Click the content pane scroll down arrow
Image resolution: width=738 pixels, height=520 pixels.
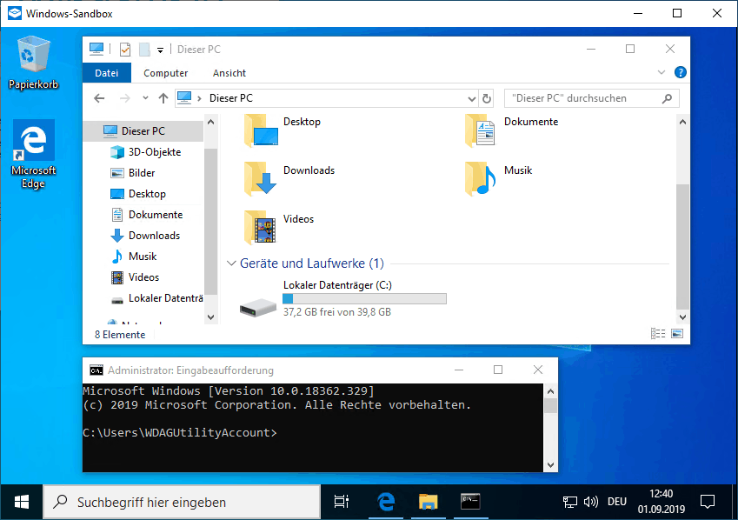pyautogui.click(x=682, y=317)
